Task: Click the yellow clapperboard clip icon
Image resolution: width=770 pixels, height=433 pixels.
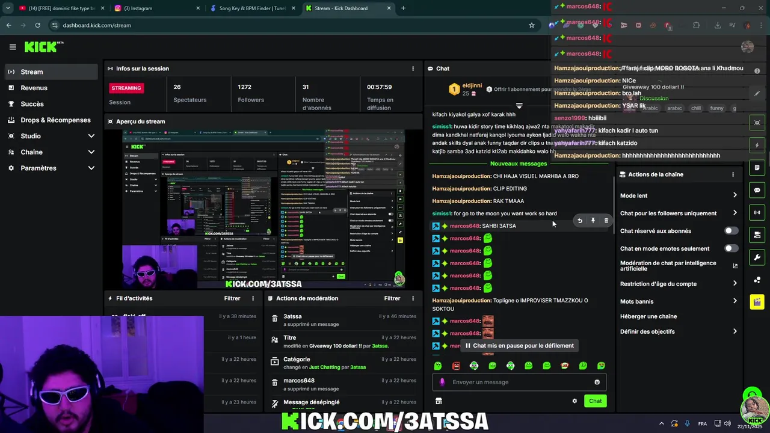Action: tap(757, 302)
